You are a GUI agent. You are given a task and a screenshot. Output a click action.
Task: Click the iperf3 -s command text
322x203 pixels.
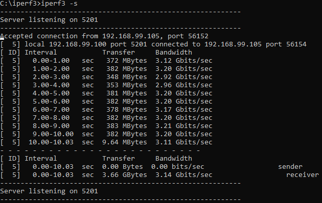[x=59, y=4]
